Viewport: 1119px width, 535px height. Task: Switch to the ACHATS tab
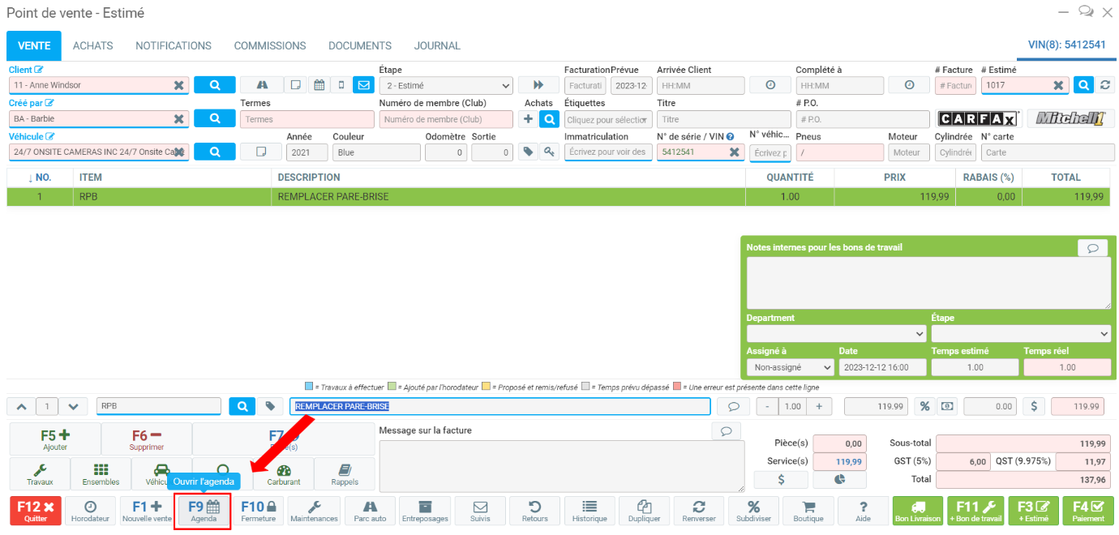93,46
